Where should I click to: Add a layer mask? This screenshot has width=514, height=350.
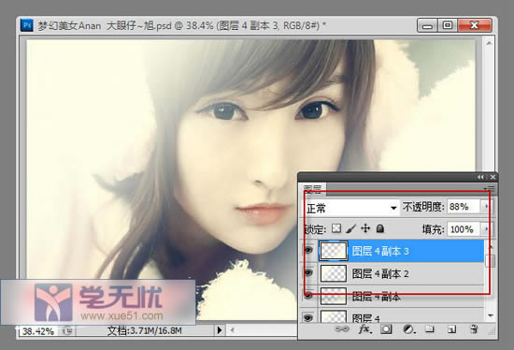coord(387,328)
